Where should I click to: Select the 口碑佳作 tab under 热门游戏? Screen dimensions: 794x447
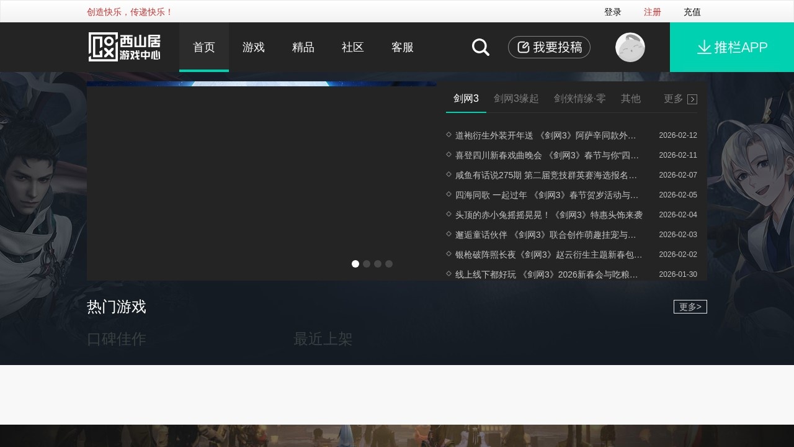(116, 340)
